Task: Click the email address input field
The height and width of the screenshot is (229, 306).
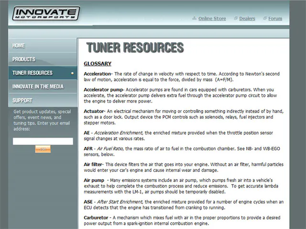Action: coord(43,141)
